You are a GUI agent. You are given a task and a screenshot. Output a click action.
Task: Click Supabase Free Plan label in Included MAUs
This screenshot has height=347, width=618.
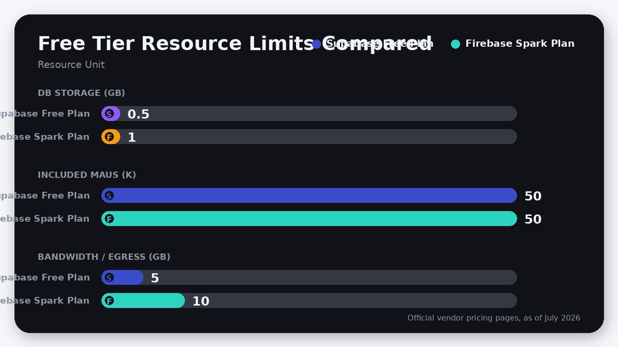pos(45,196)
